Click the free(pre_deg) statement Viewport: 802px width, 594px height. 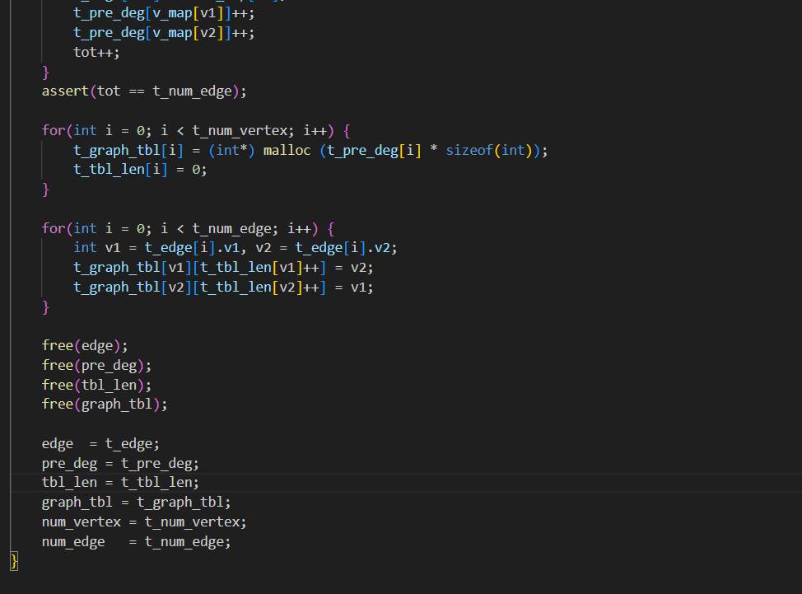coord(96,365)
